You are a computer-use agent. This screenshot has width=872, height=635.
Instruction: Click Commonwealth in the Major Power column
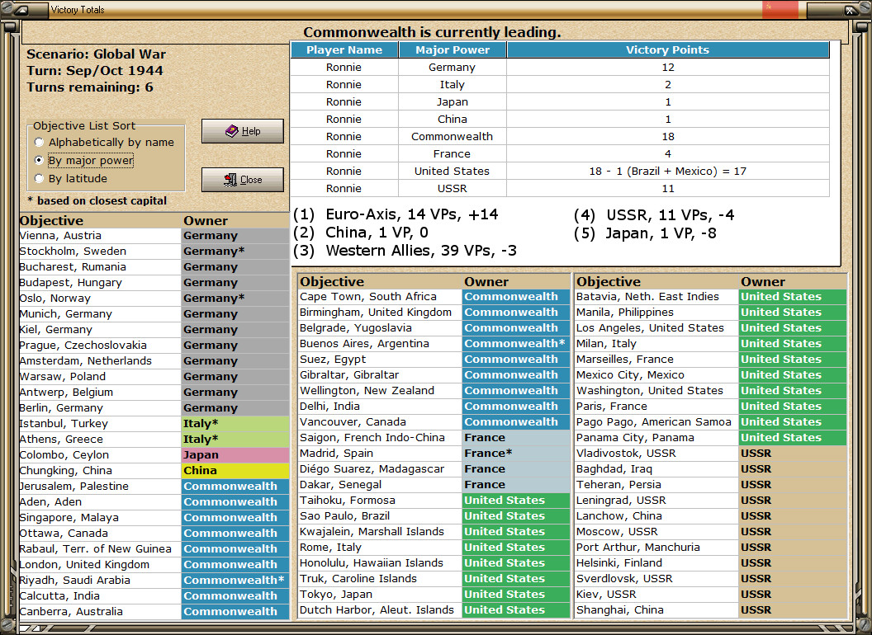pyautogui.click(x=453, y=137)
